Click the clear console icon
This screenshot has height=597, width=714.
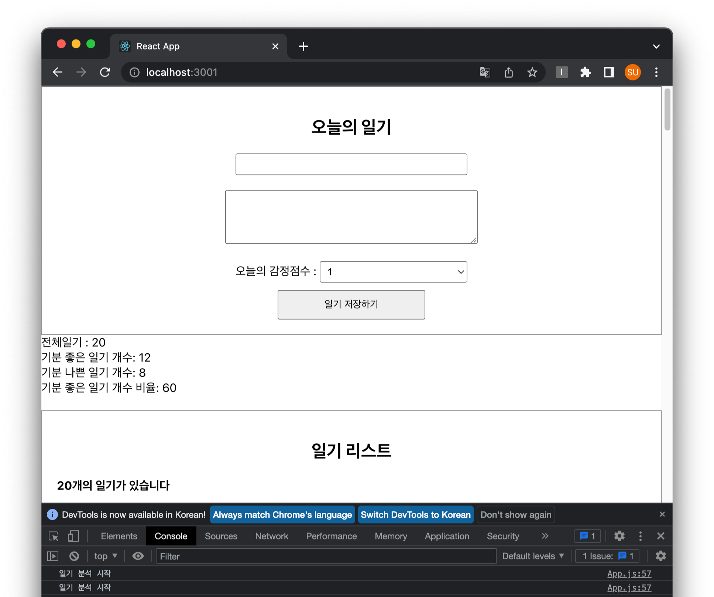[74, 556]
